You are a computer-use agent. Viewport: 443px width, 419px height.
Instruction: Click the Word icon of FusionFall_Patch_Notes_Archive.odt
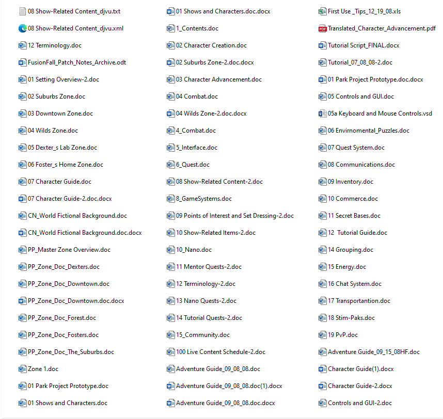pos(23,62)
